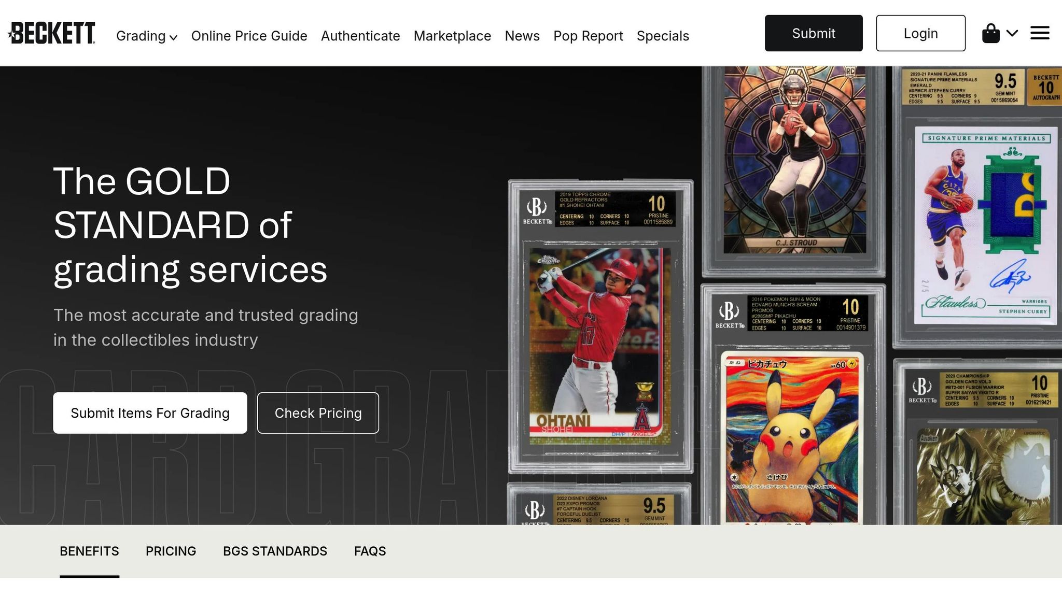Click the Pikachu Scream graded card
Screen dimensions: 1062x597
pos(793,404)
